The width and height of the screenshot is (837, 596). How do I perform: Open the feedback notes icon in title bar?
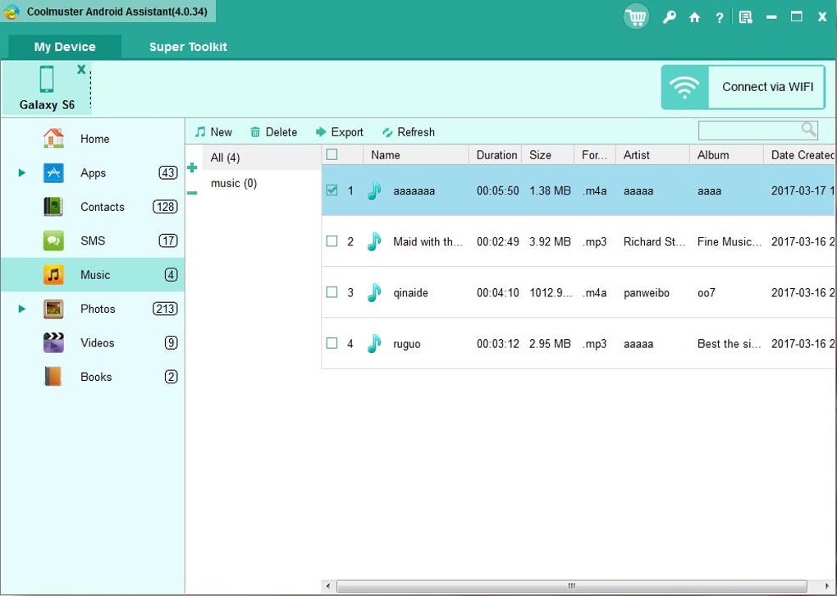tap(745, 17)
